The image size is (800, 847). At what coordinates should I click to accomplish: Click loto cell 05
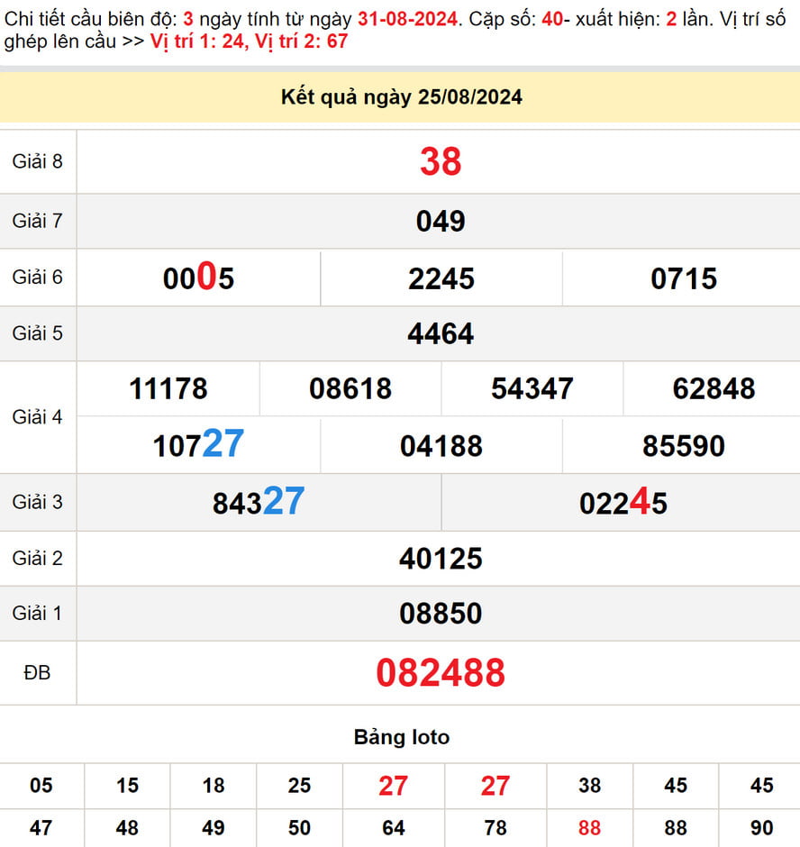tap(41, 786)
